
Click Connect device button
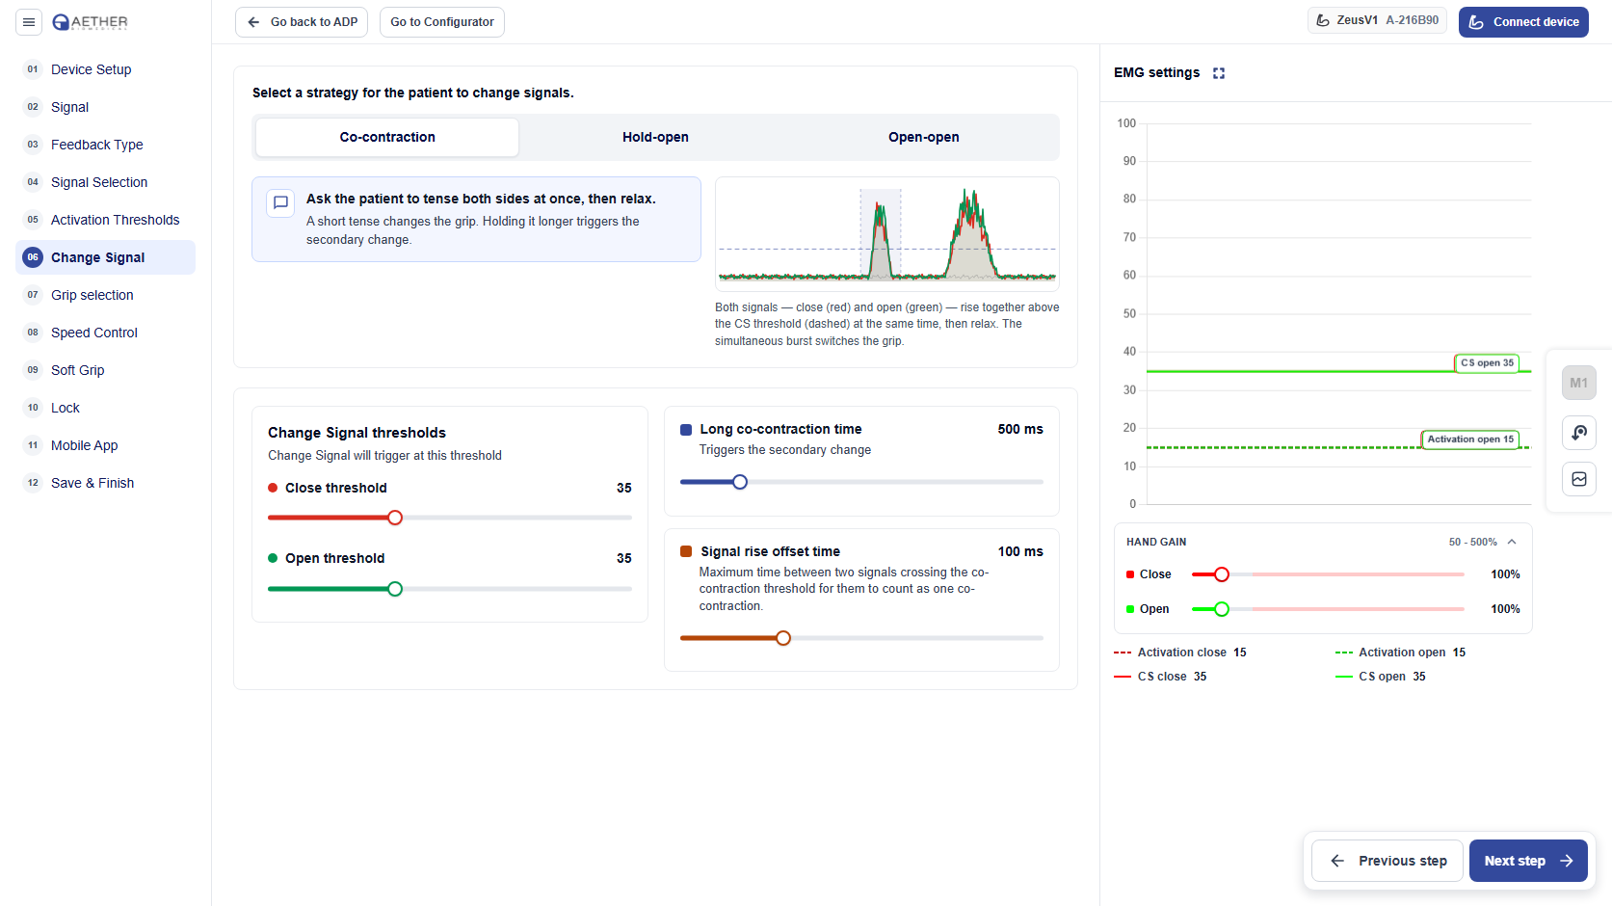click(1523, 22)
